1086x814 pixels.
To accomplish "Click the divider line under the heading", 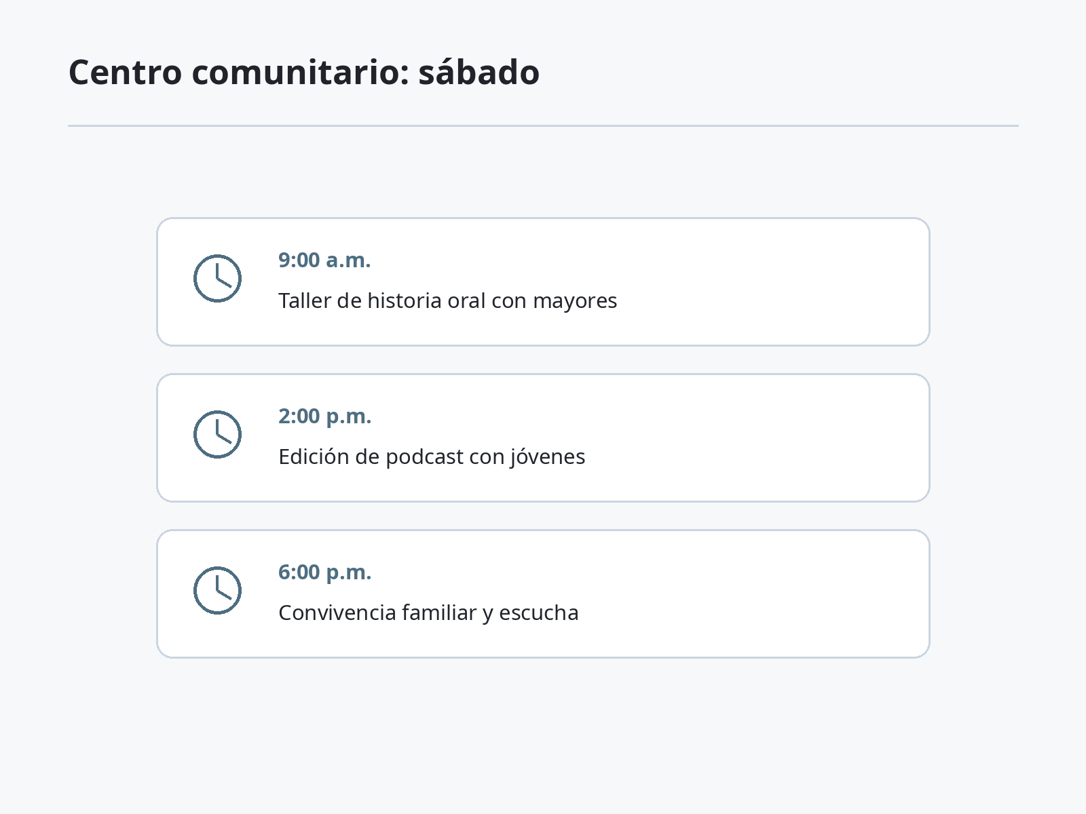I will pos(543,125).
